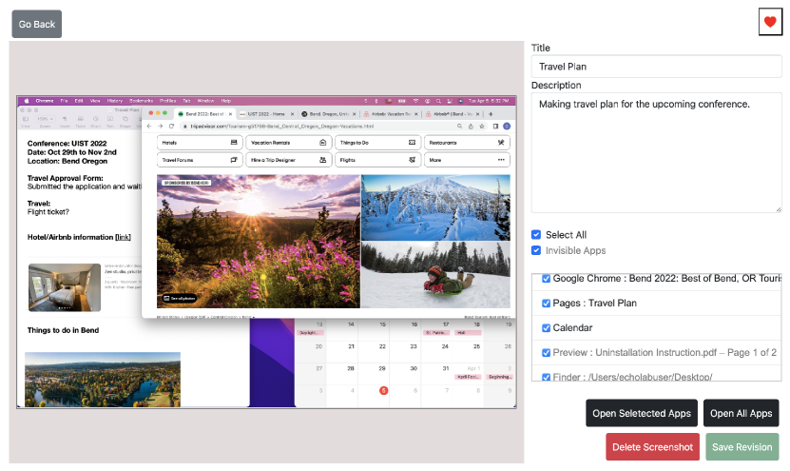Viewport: 790px width, 471px height.
Task: Click the 'Invisible Apps' label text
Action: 575,250
